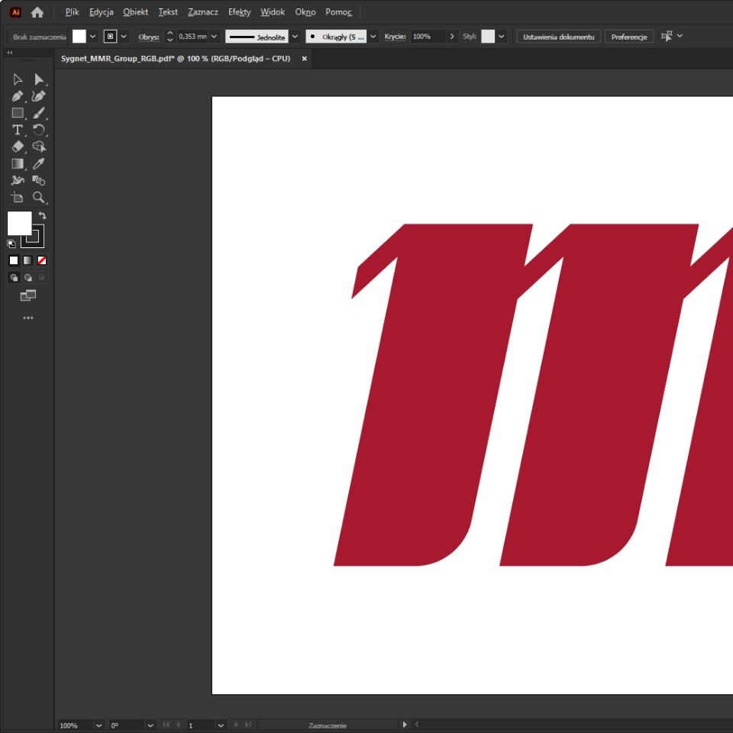Click the Stroke box in toolbar
The width and height of the screenshot is (733, 733).
click(x=32, y=236)
